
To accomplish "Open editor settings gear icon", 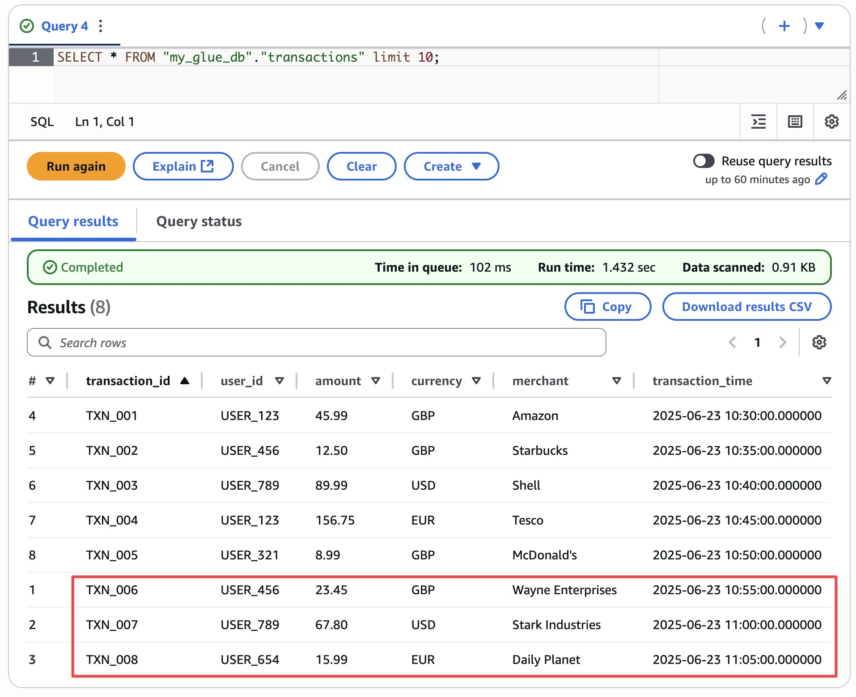I will coord(831,122).
